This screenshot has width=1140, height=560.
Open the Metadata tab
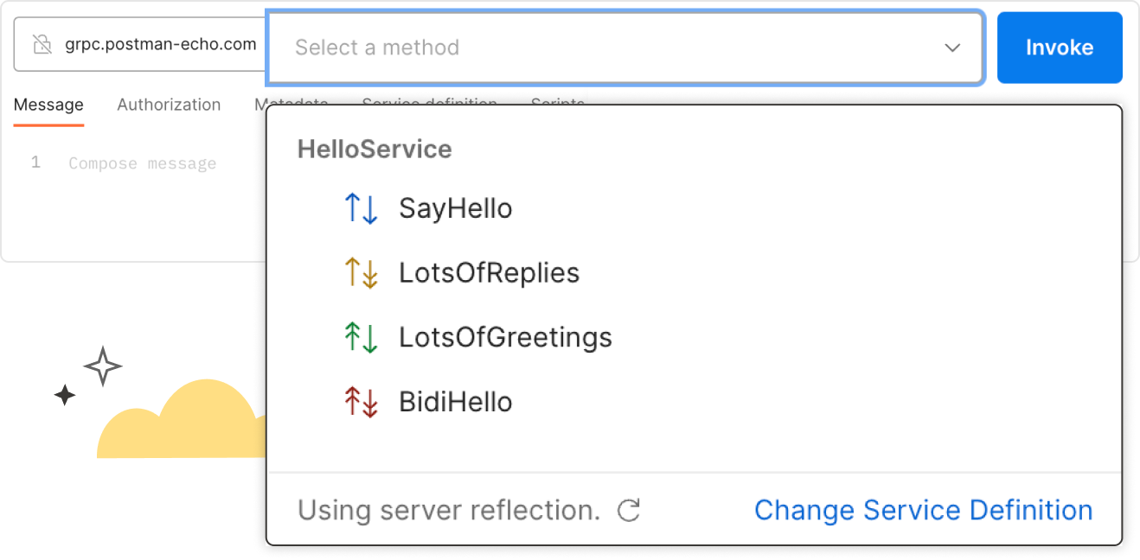pyautogui.click(x=290, y=104)
